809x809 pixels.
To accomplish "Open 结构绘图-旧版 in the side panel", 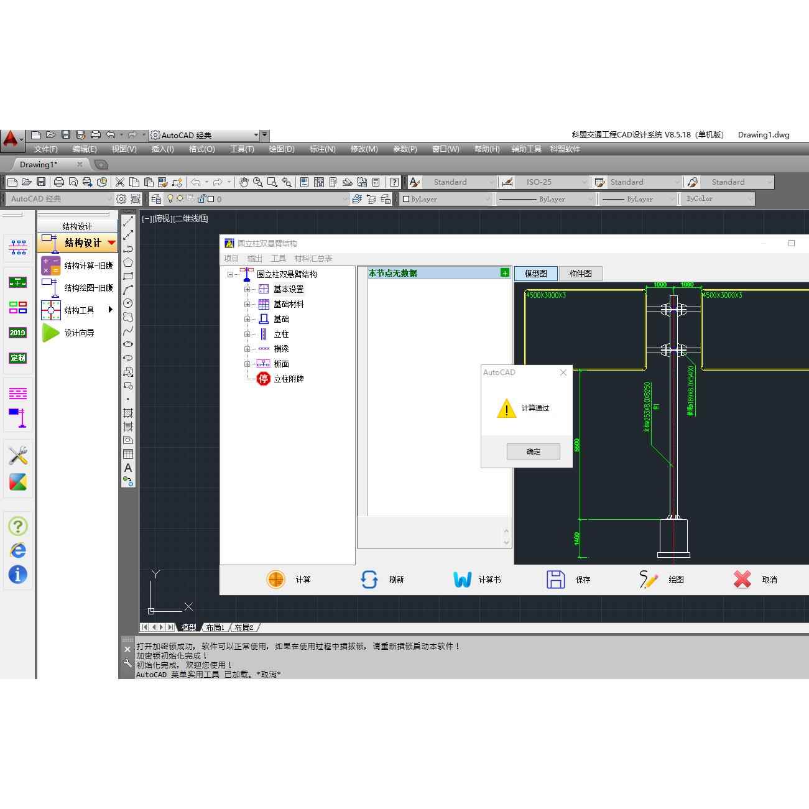I will pos(77,288).
